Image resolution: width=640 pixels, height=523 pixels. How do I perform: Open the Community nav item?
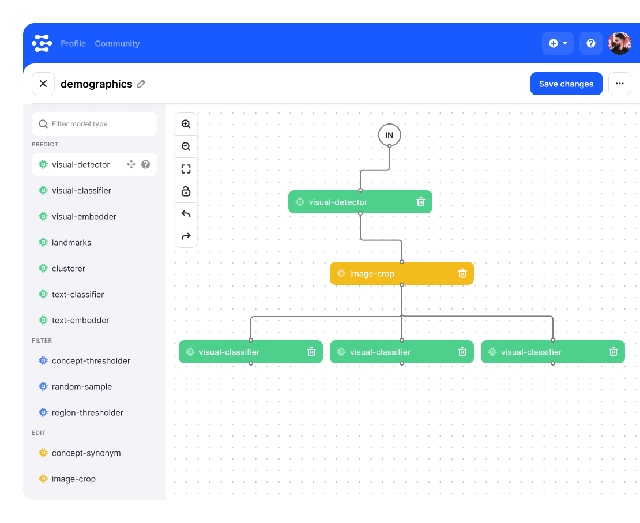pyautogui.click(x=117, y=44)
